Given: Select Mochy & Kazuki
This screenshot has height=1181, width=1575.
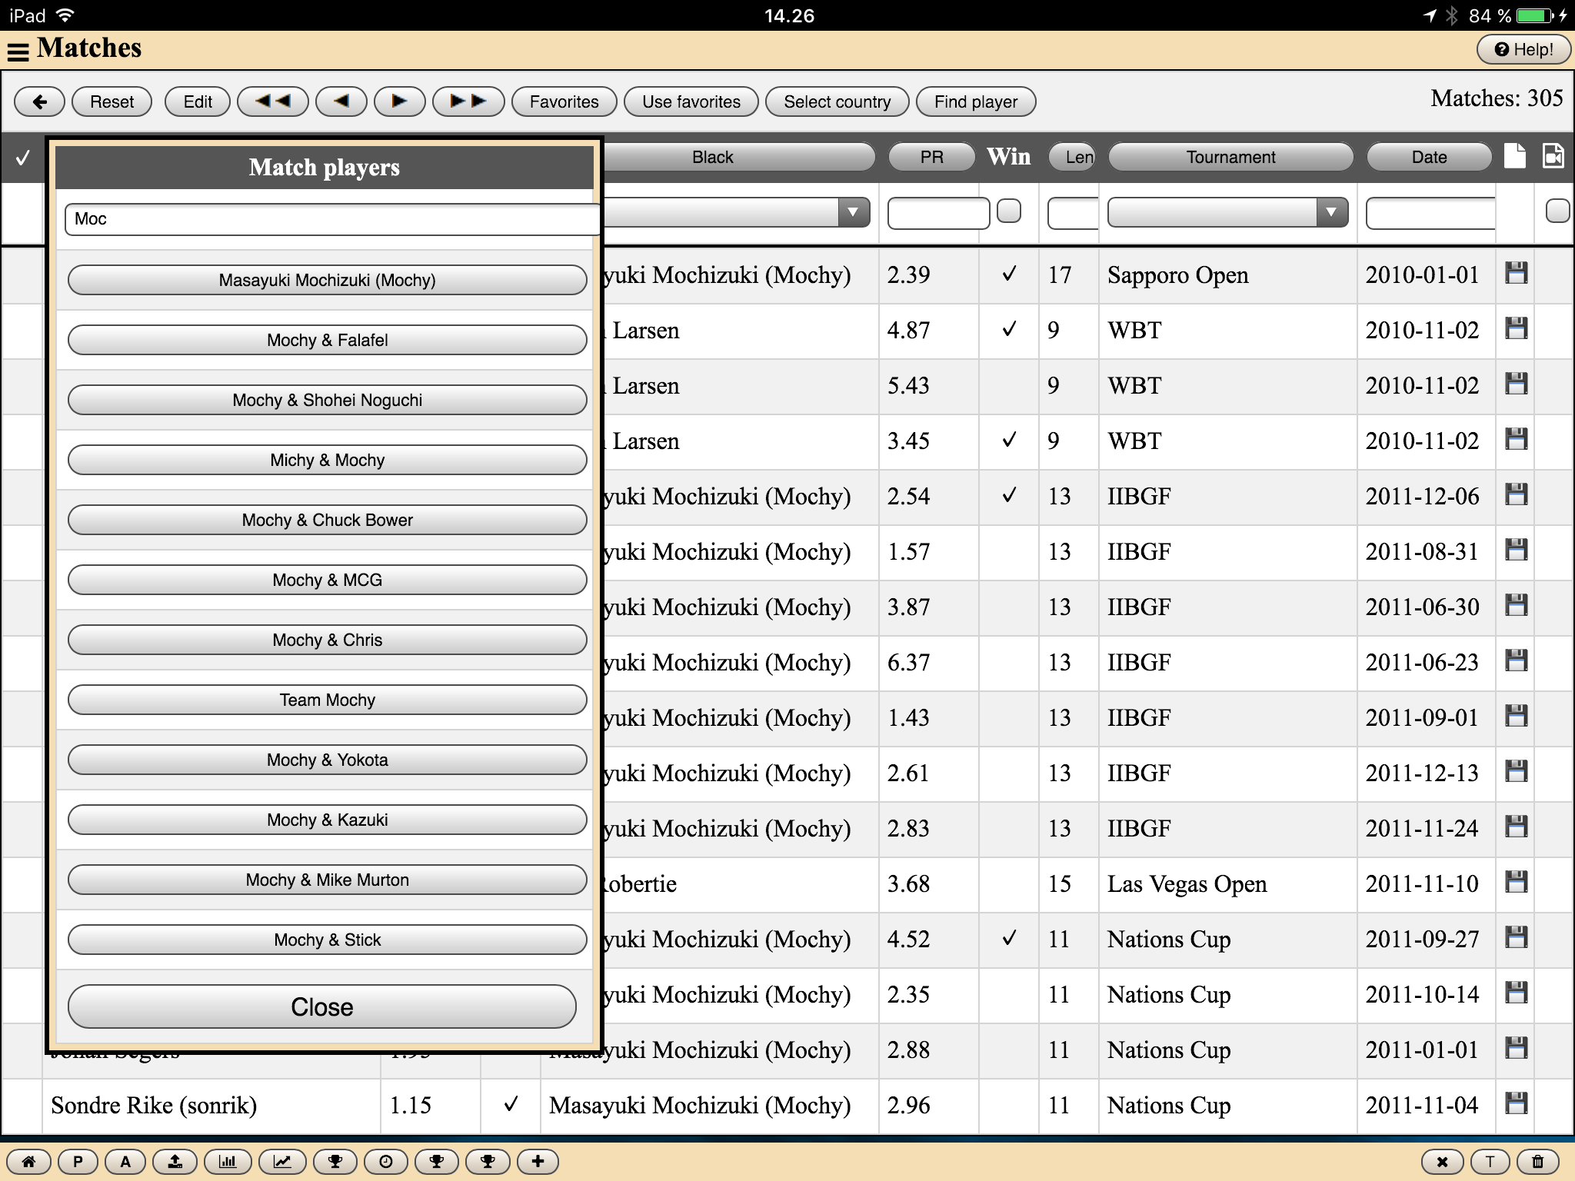Looking at the screenshot, I should click(x=327, y=820).
